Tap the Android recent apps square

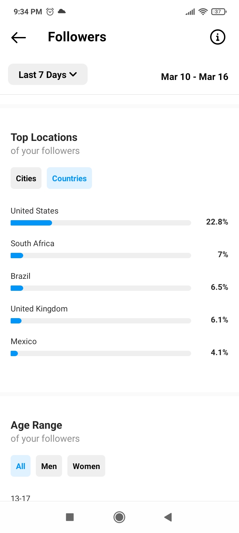[x=70, y=517]
